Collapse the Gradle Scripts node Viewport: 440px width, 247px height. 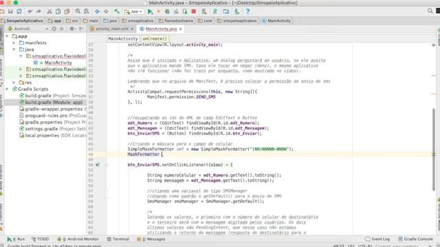click(x=7, y=89)
